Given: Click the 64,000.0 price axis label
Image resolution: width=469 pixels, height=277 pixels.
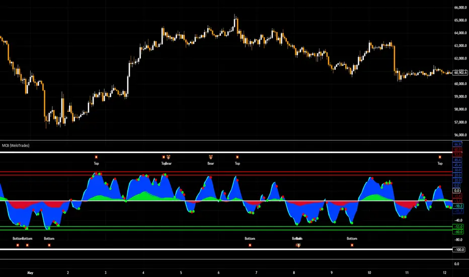Looking at the screenshot, I should 460,33.
